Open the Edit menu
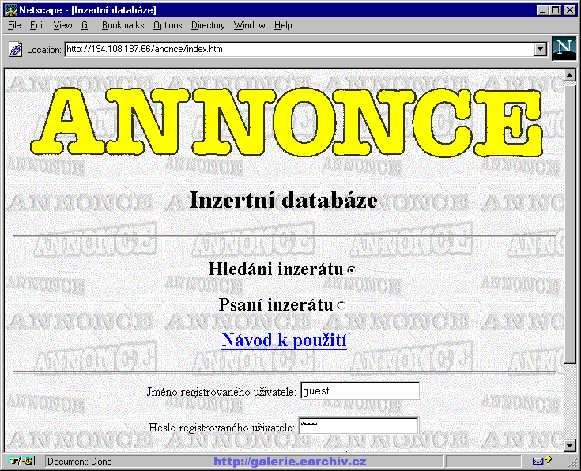The image size is (581, 471). click(x=37, y=25)
